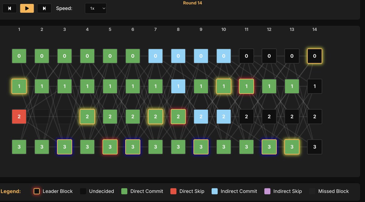
Task: Select the blue block 2 in round 10
Action: tap(224, 117)
